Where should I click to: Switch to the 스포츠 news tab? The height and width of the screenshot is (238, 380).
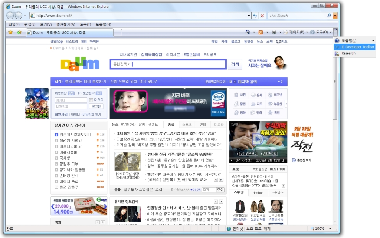coord(187,125)
